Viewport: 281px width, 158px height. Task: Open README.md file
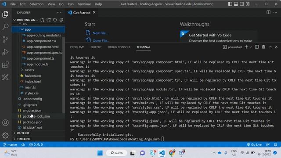click(x=32, y=128)
